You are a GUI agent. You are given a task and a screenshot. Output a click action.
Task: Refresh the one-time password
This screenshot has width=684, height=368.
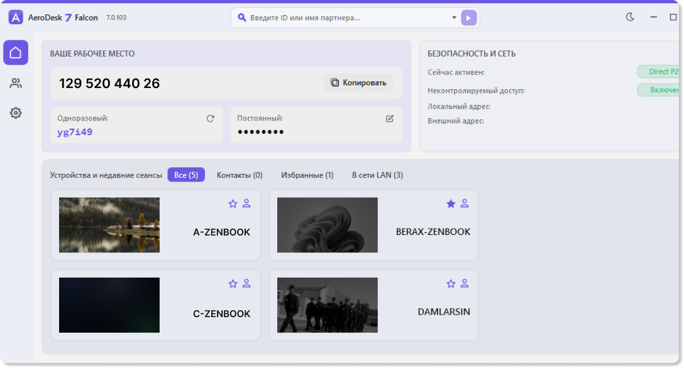click(210, 119)
